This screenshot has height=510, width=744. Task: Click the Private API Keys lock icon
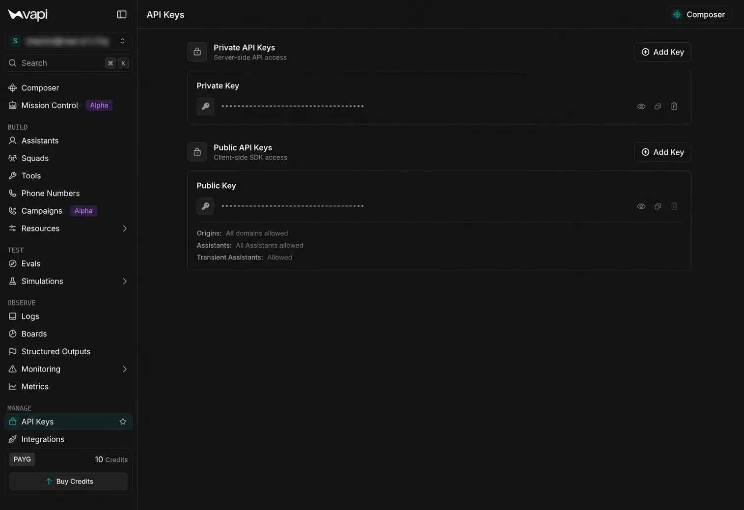197,52
